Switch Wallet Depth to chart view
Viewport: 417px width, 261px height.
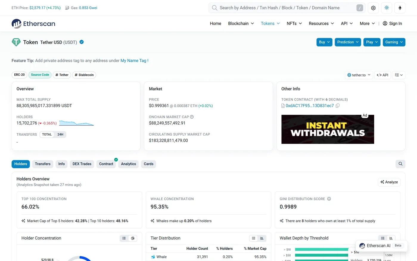pyautogui.click(x=391, y=238)
